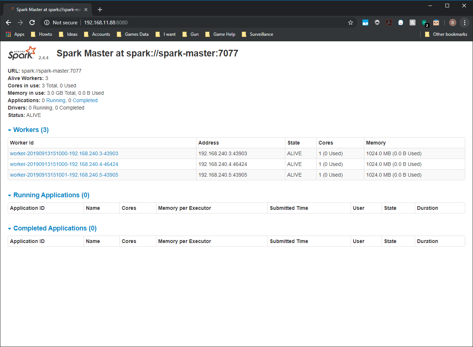Open the Ideas bookmarks folder
Viewport: 473px width, 347px height.
[68, 34]
